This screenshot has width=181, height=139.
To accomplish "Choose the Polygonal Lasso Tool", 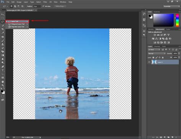I will (17, 24).
